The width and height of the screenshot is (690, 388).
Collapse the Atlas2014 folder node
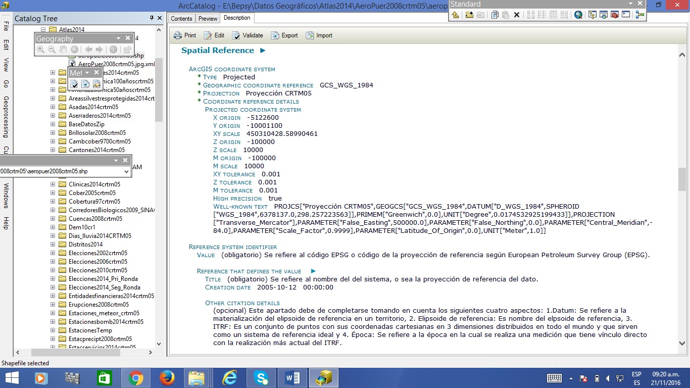point(43,30)
